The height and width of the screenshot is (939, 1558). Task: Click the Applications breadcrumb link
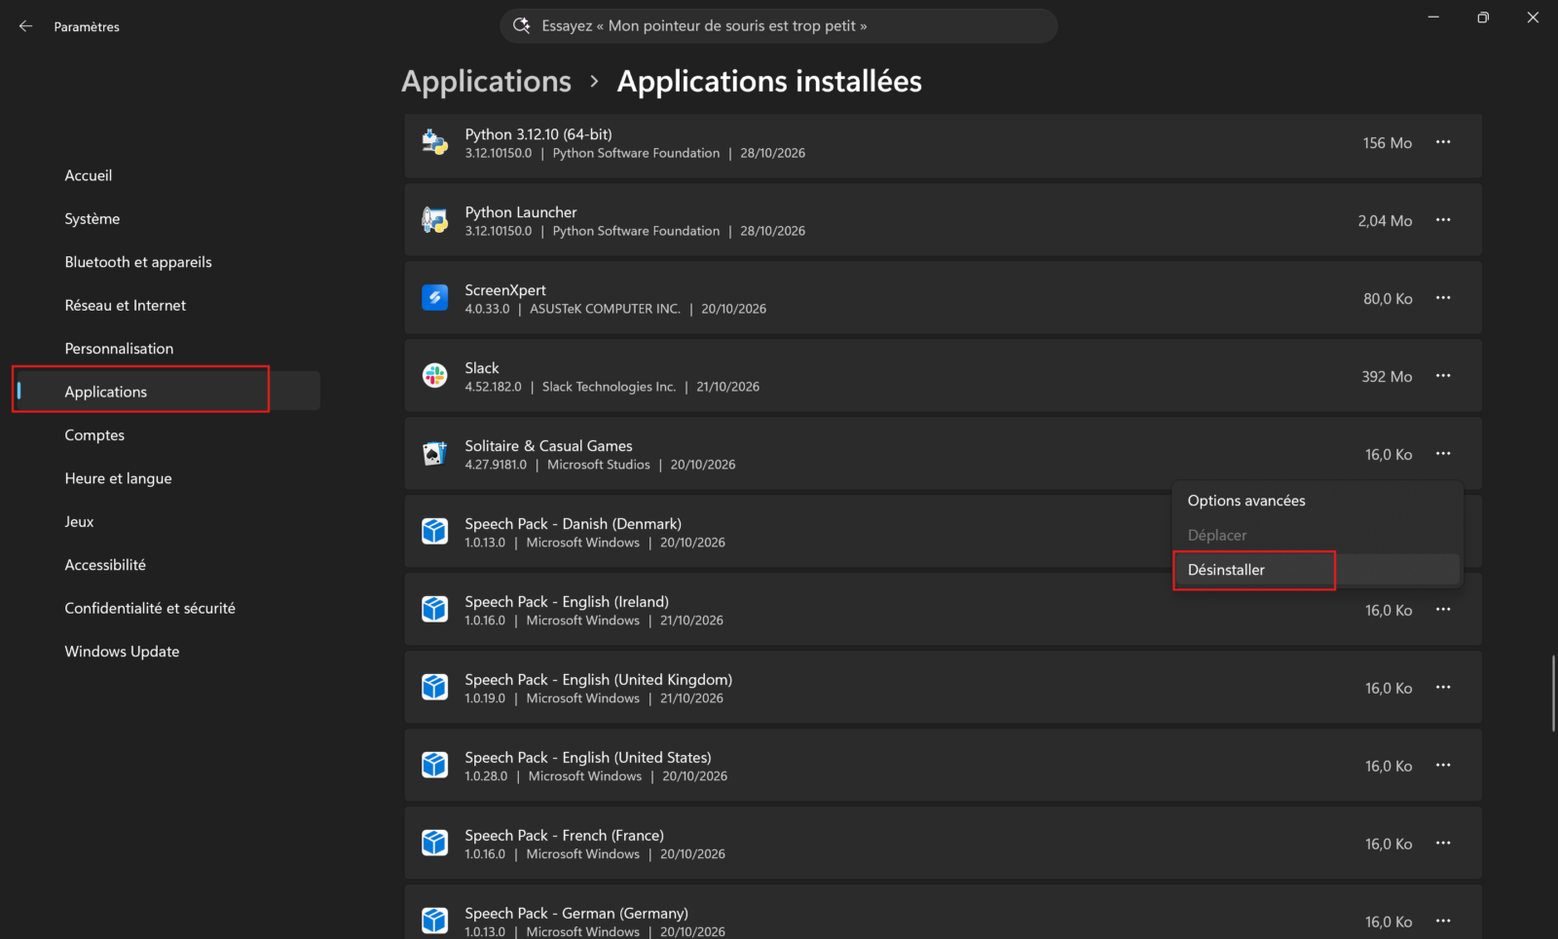(x=486, y=82)
